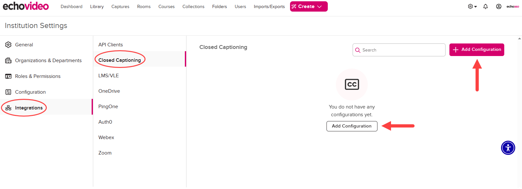Click the pink Add Configuration button
The image size is (522, 189).
tap(477, 50)
